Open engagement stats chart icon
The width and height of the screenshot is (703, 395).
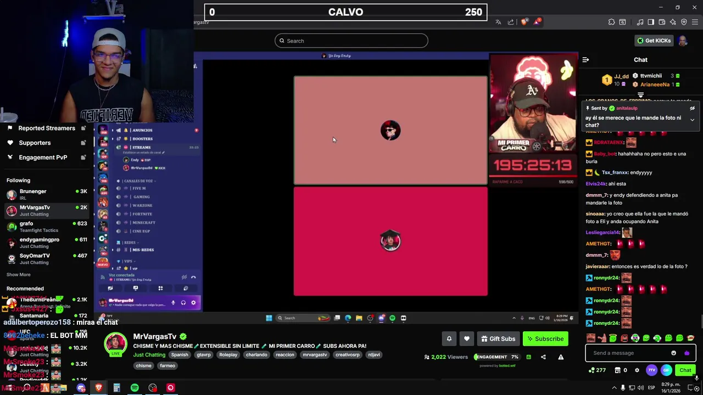click(x=528, y=357)
